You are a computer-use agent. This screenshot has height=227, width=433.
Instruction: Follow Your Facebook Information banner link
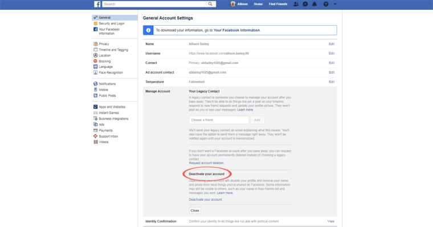[x=236, y=30]
